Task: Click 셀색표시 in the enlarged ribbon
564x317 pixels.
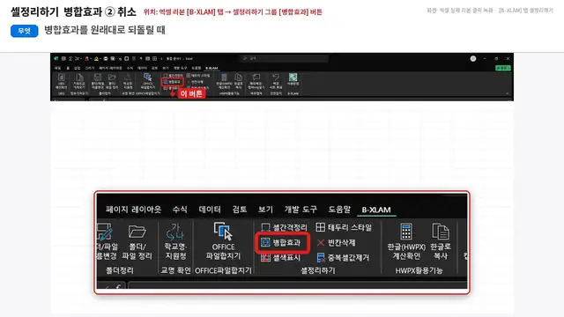Action: tap(280, 258)
